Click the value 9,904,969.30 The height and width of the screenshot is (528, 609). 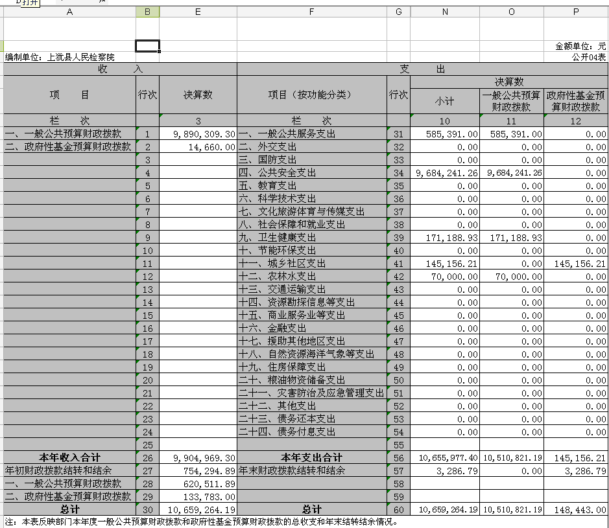coord(204,458)
